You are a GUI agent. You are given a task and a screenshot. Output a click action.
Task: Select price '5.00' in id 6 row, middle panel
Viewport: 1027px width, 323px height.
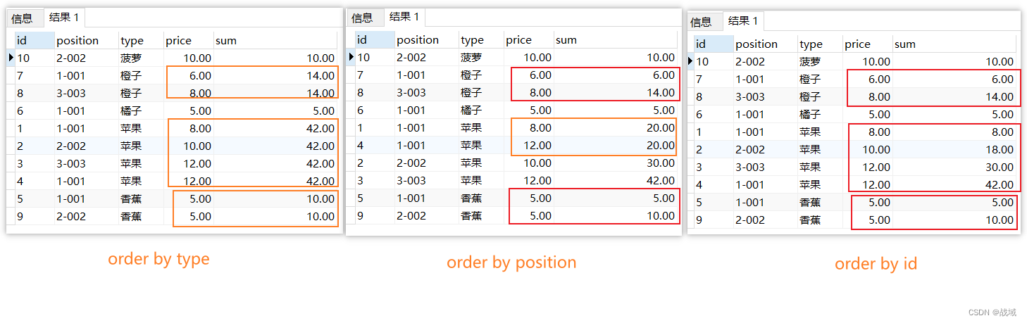[x=529, y=110]
